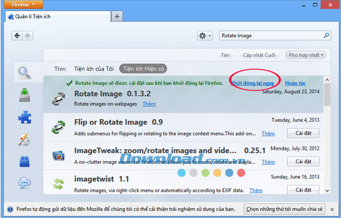Sort results by Tên
Screen dimensions: 341x218
225,55
